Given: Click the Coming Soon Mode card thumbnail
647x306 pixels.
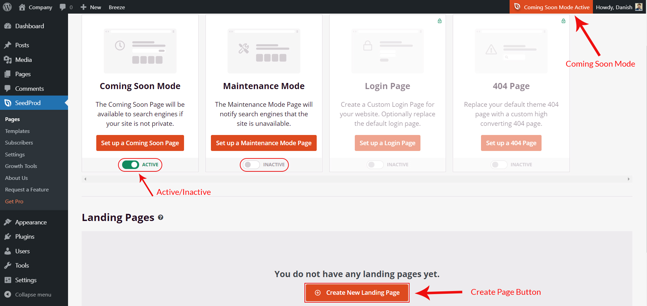Looking at the screenshot, I should 140,51.
